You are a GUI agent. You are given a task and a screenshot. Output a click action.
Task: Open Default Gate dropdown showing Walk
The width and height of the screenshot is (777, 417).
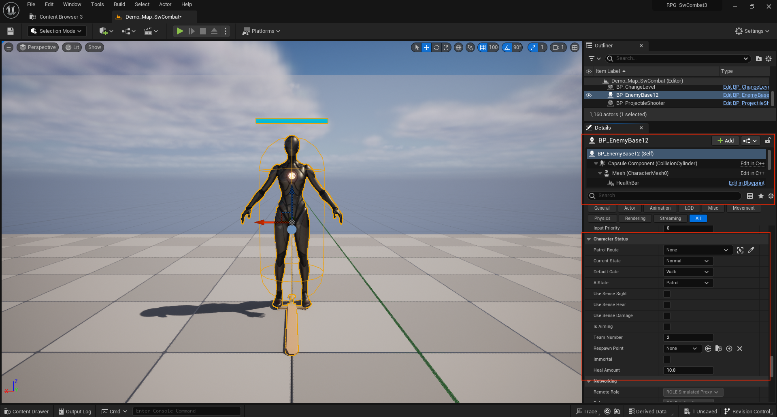[x=688, y=272]
